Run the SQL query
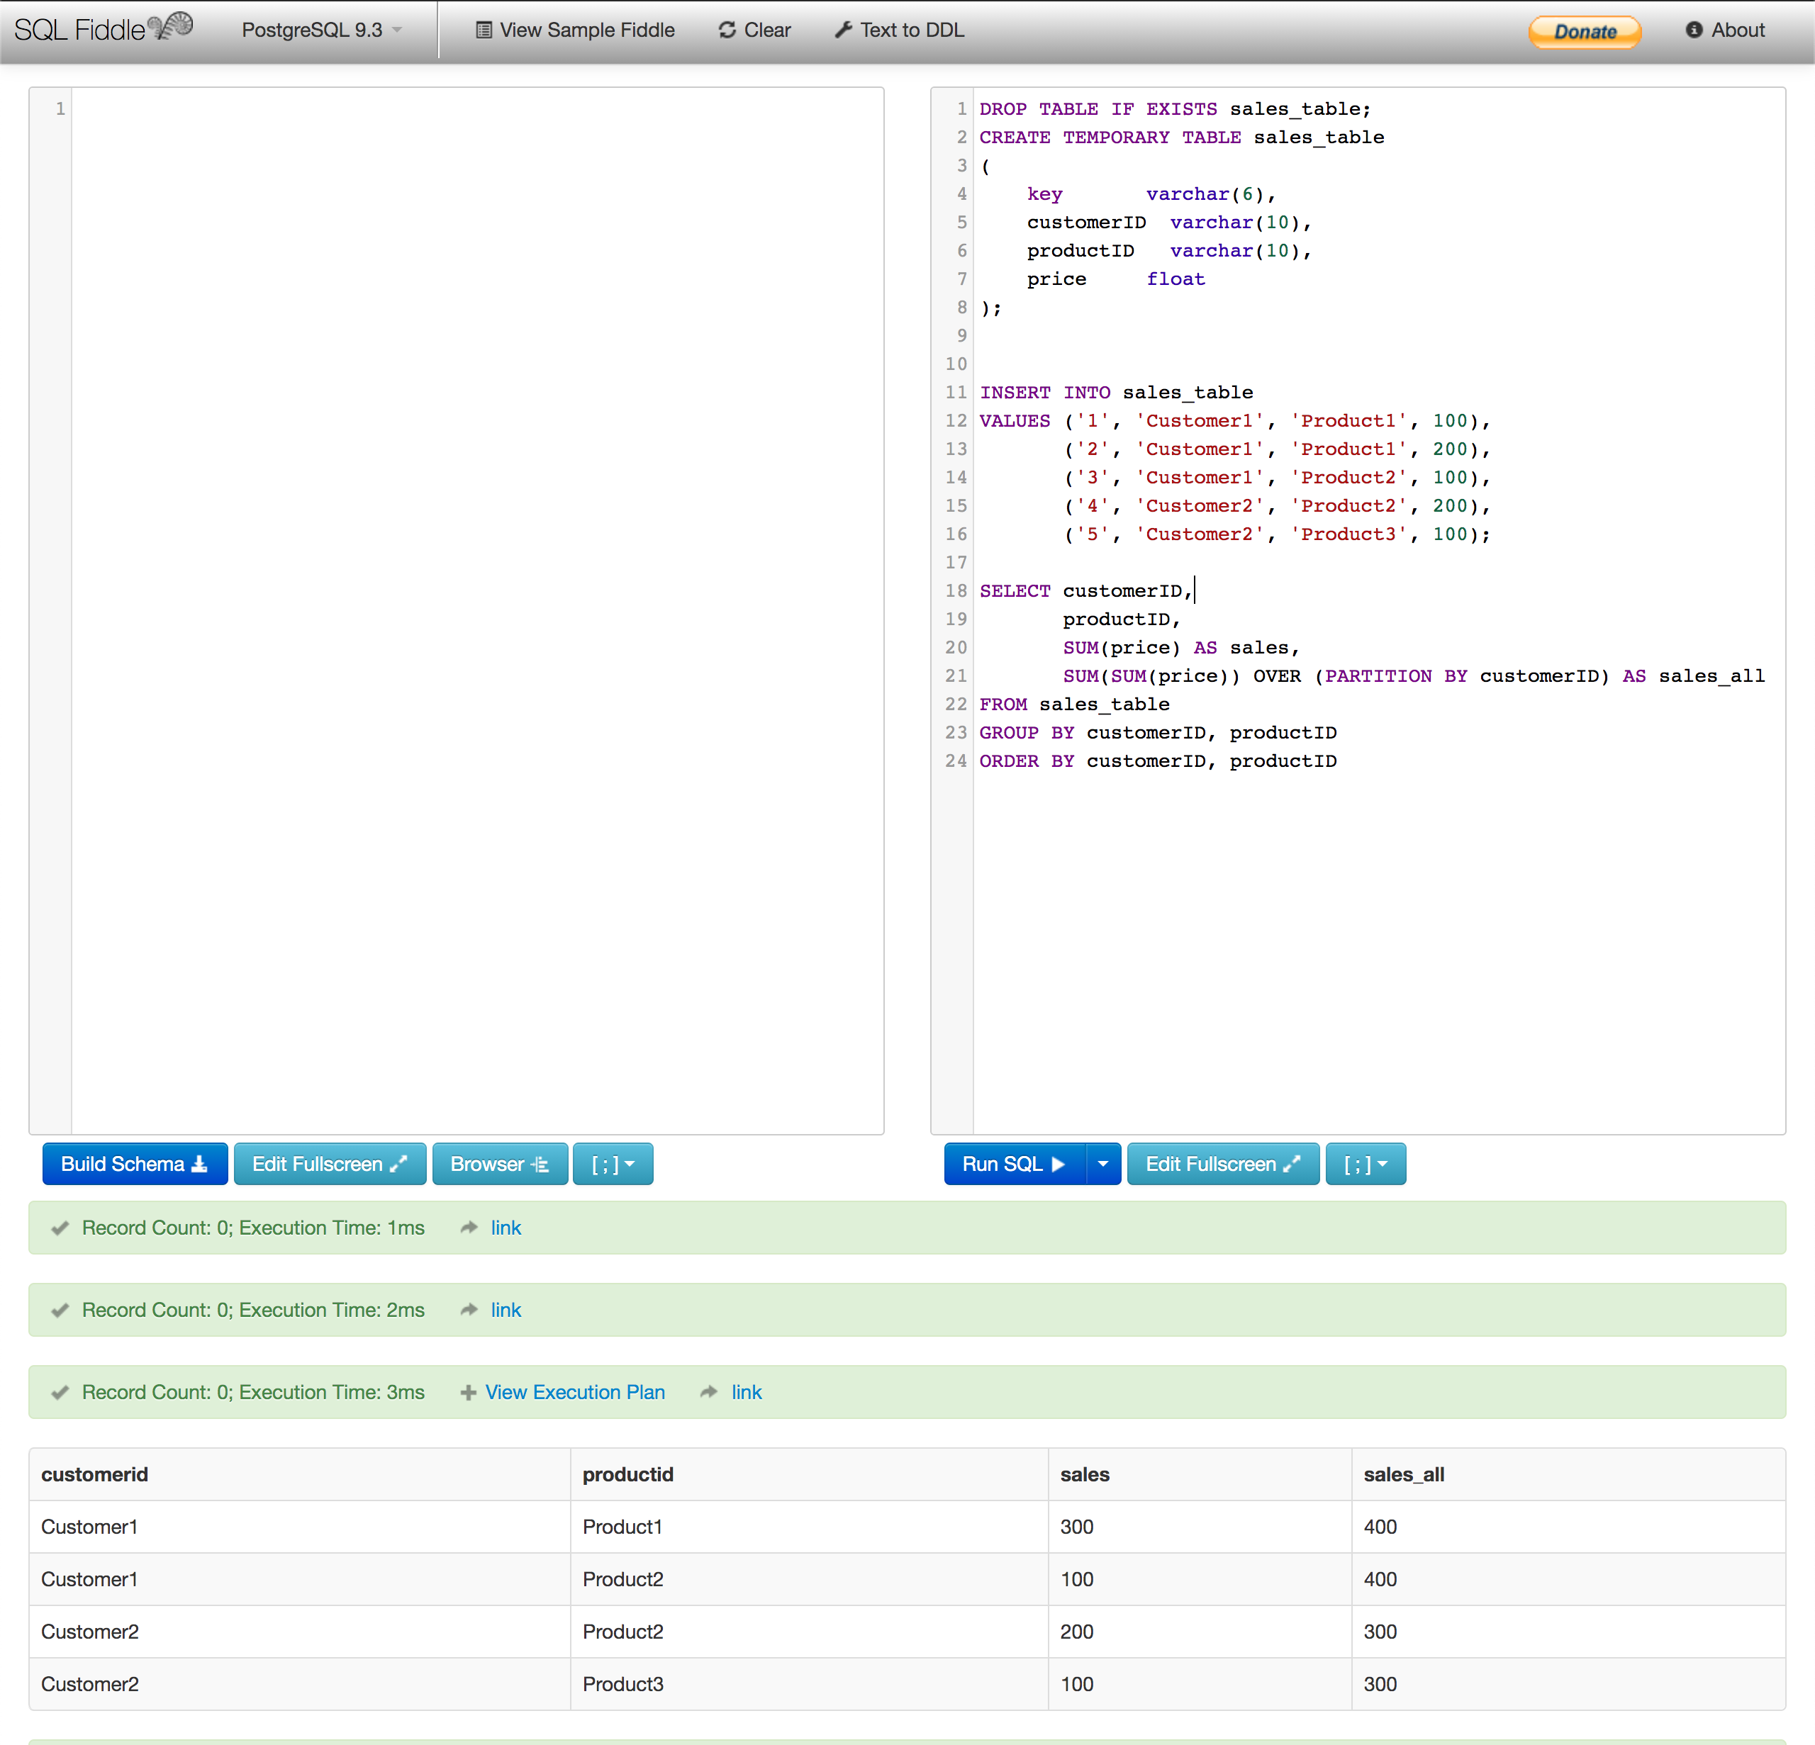1815x1745 pixels. click(1014, 1164)
